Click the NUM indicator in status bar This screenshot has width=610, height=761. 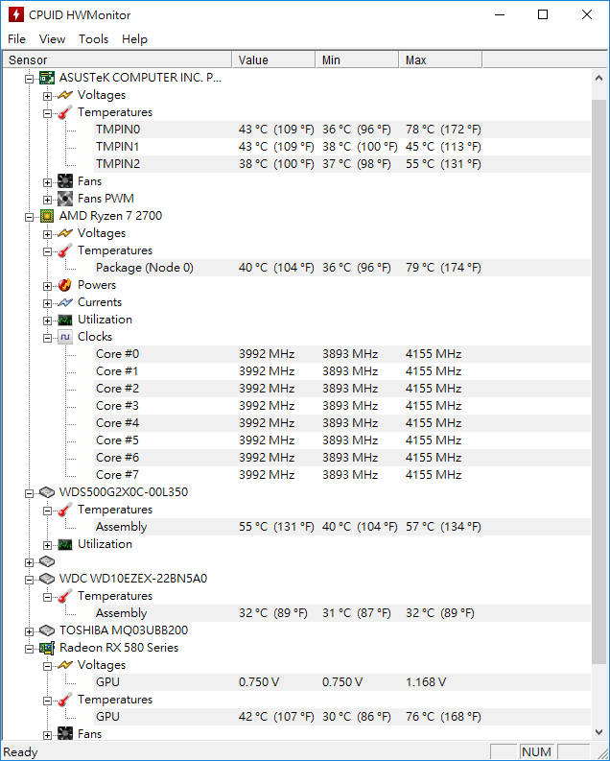pos(536,751)
